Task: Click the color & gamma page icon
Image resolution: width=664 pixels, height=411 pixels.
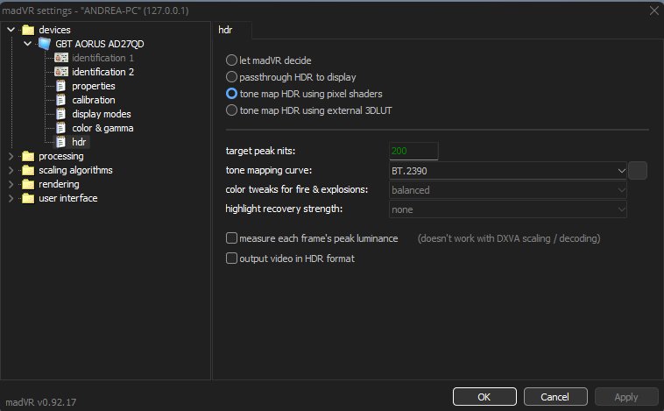Action: [x=61, y=128]
